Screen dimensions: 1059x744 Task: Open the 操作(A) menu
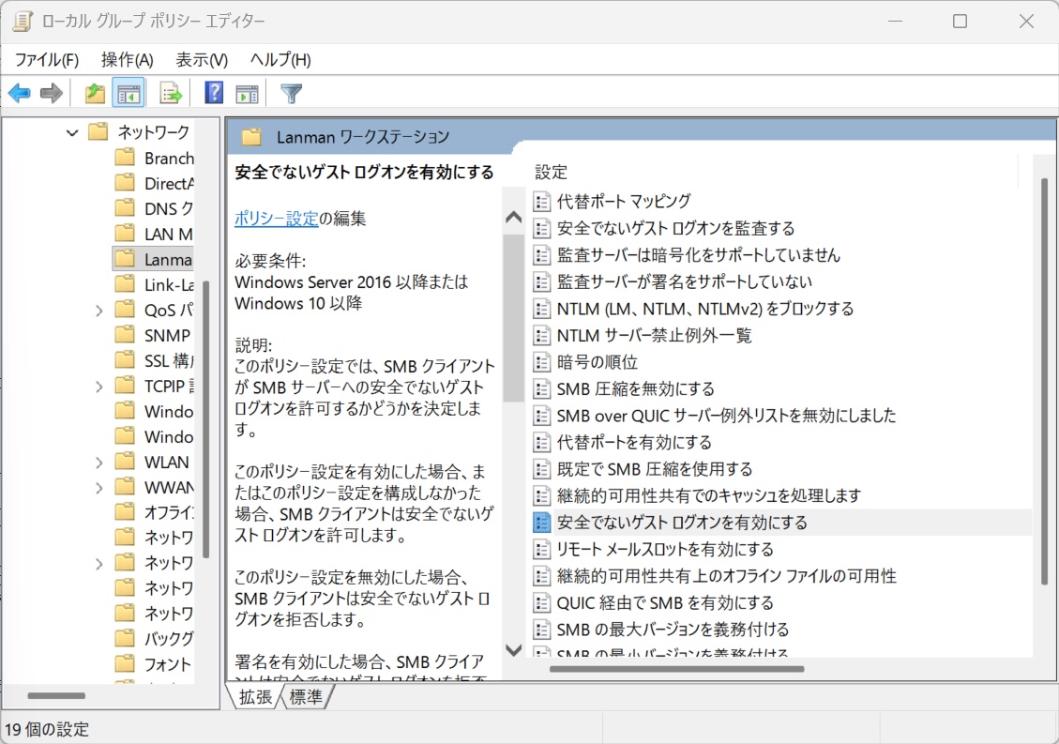tap(127, 60)
